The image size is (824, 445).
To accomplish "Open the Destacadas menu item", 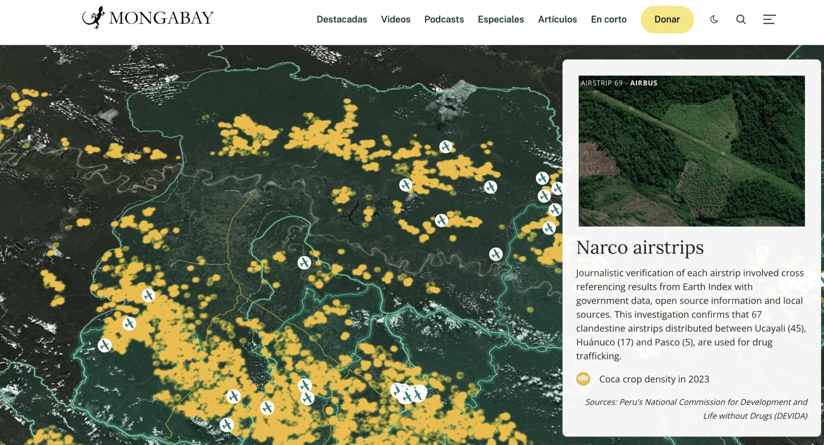I will coord(342,19).
